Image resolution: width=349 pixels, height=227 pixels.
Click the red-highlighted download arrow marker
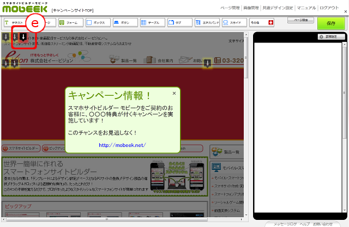pyautogui.click(x=23, y=37)
